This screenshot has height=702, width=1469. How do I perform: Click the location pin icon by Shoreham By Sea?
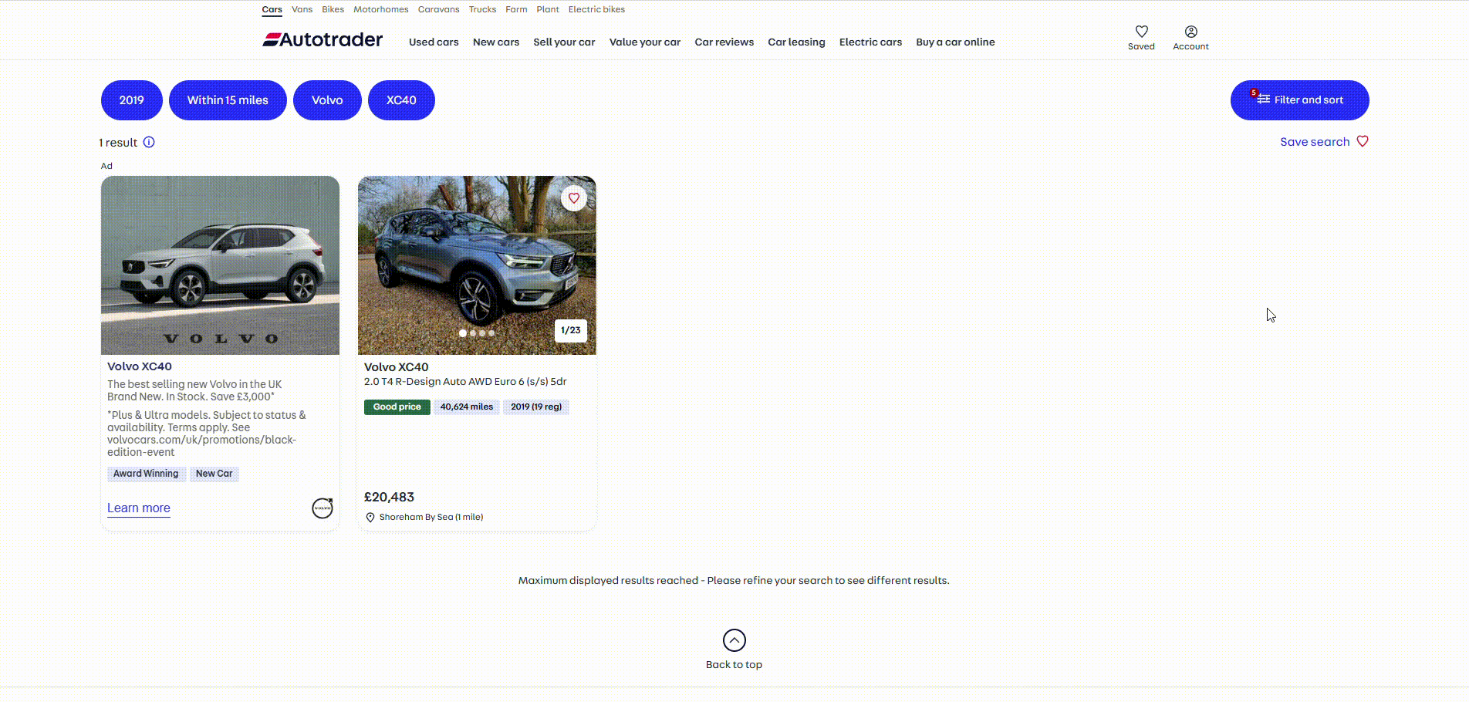[370, 518]
